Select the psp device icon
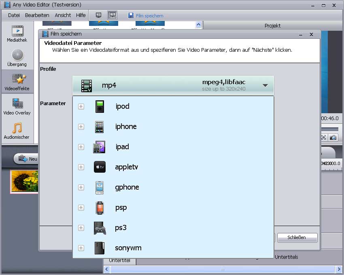The width and height of the screenshot is (344, 275). 100,208
